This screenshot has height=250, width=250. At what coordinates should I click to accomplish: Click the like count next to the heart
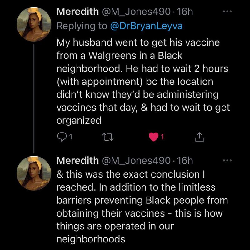163,137
